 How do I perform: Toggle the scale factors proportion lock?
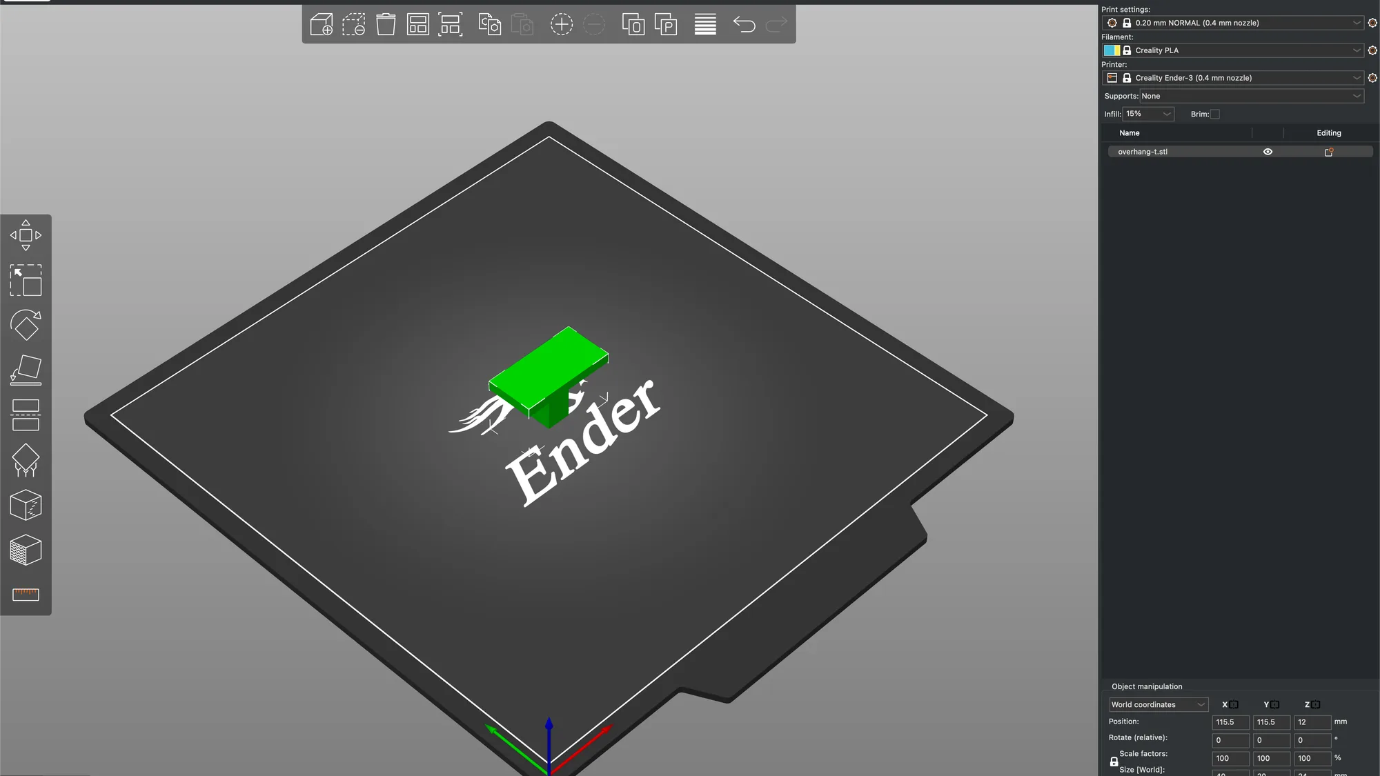coord(1114,762)
